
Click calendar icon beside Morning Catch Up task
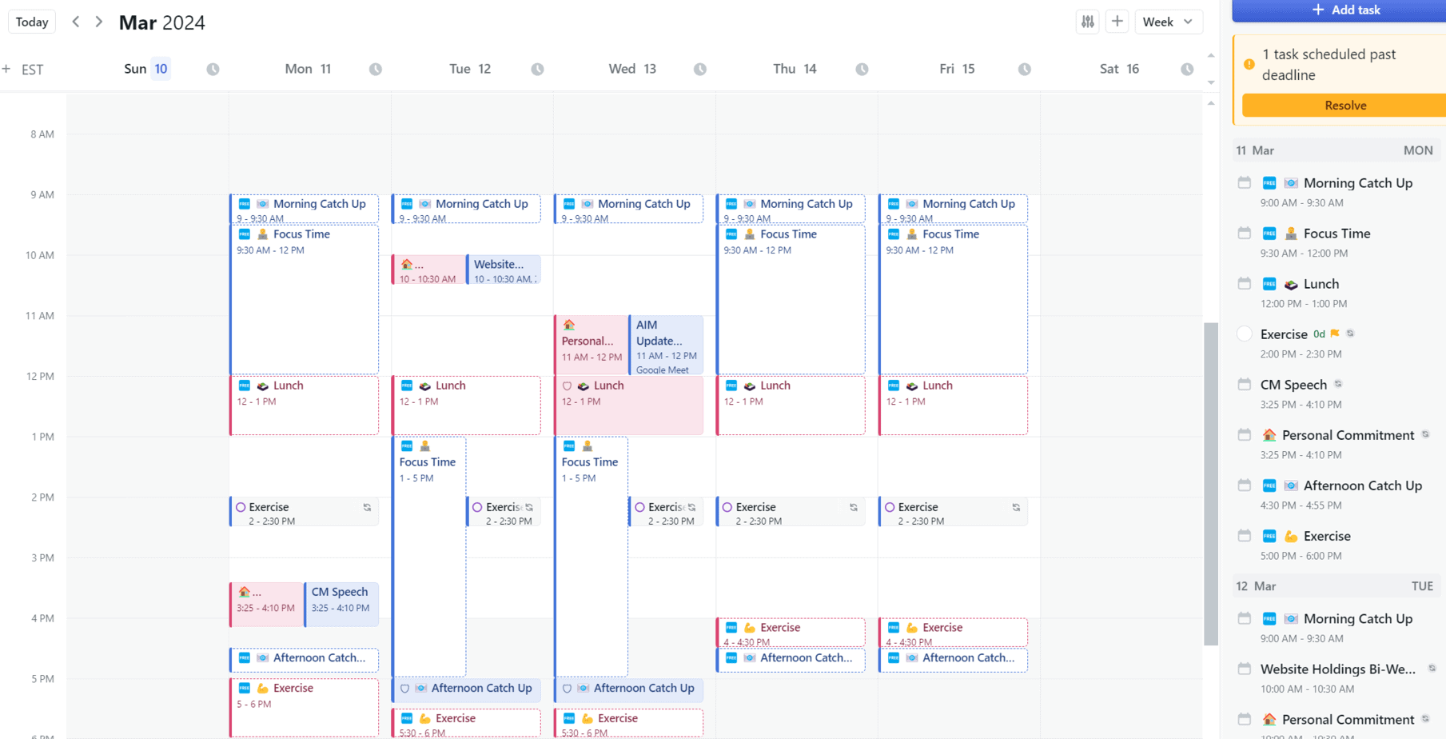tap(1244, 183)
